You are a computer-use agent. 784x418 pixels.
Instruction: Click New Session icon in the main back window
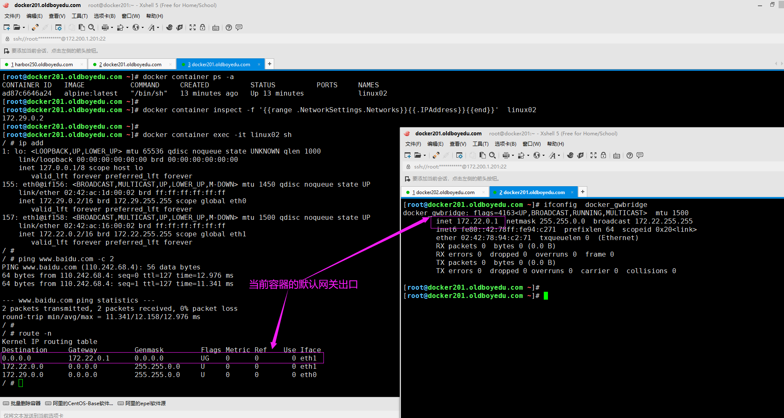(x=7, y=27)
